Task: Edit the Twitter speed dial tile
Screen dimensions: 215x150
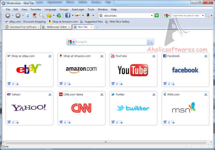Action: pos(113,122)
